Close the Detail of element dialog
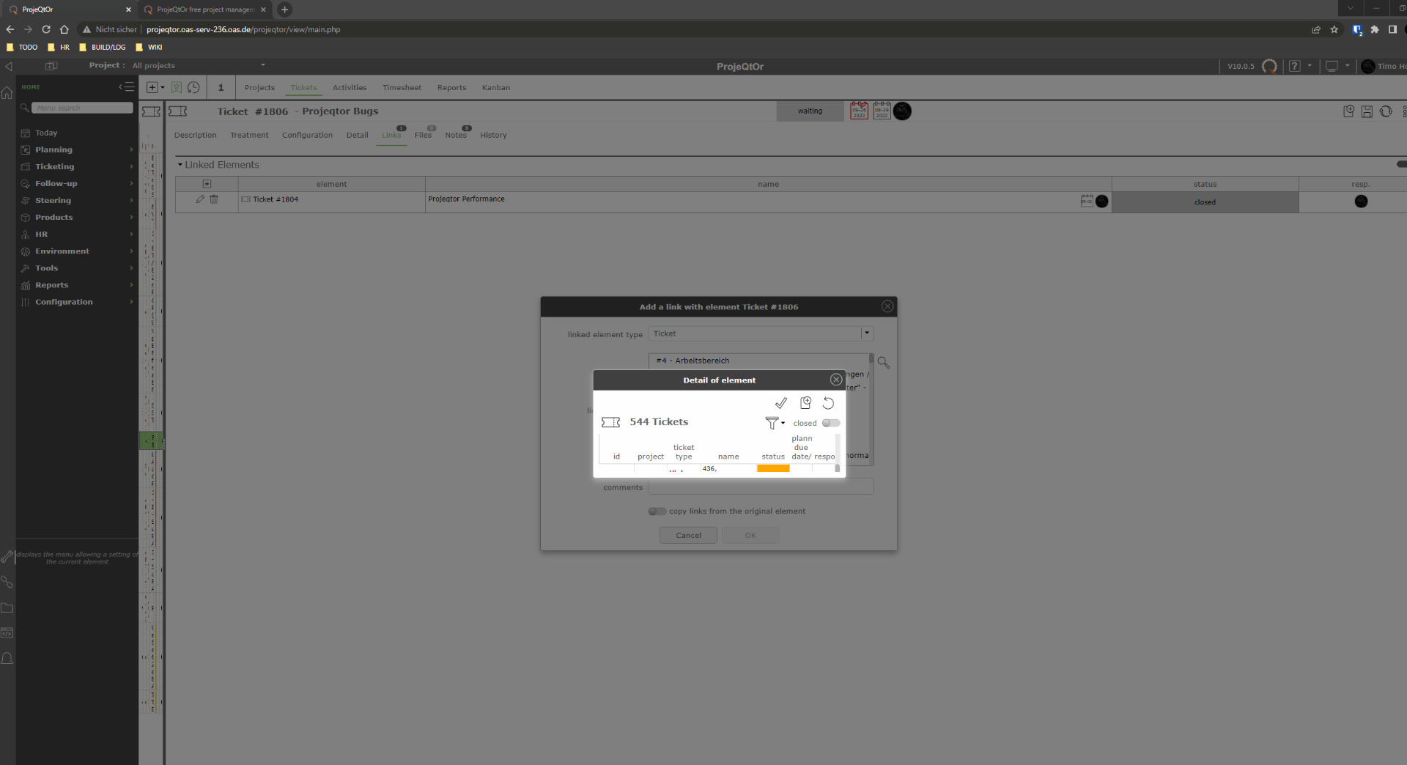Image resolution: width=1407 pixels, height=765 pixels. coord(835,380)
